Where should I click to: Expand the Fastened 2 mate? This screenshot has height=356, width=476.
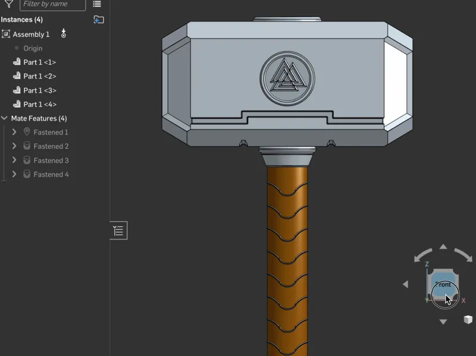click(x=14, y=146)
